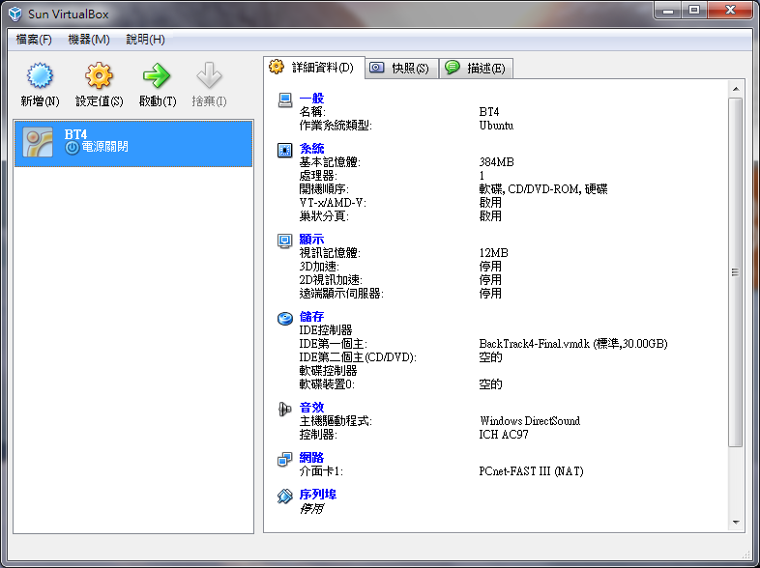Click the BackTrack4-Final.vmdk disk entry
Image resolution: width=760 pixels, height=568 pixels.
click(573, 344)
